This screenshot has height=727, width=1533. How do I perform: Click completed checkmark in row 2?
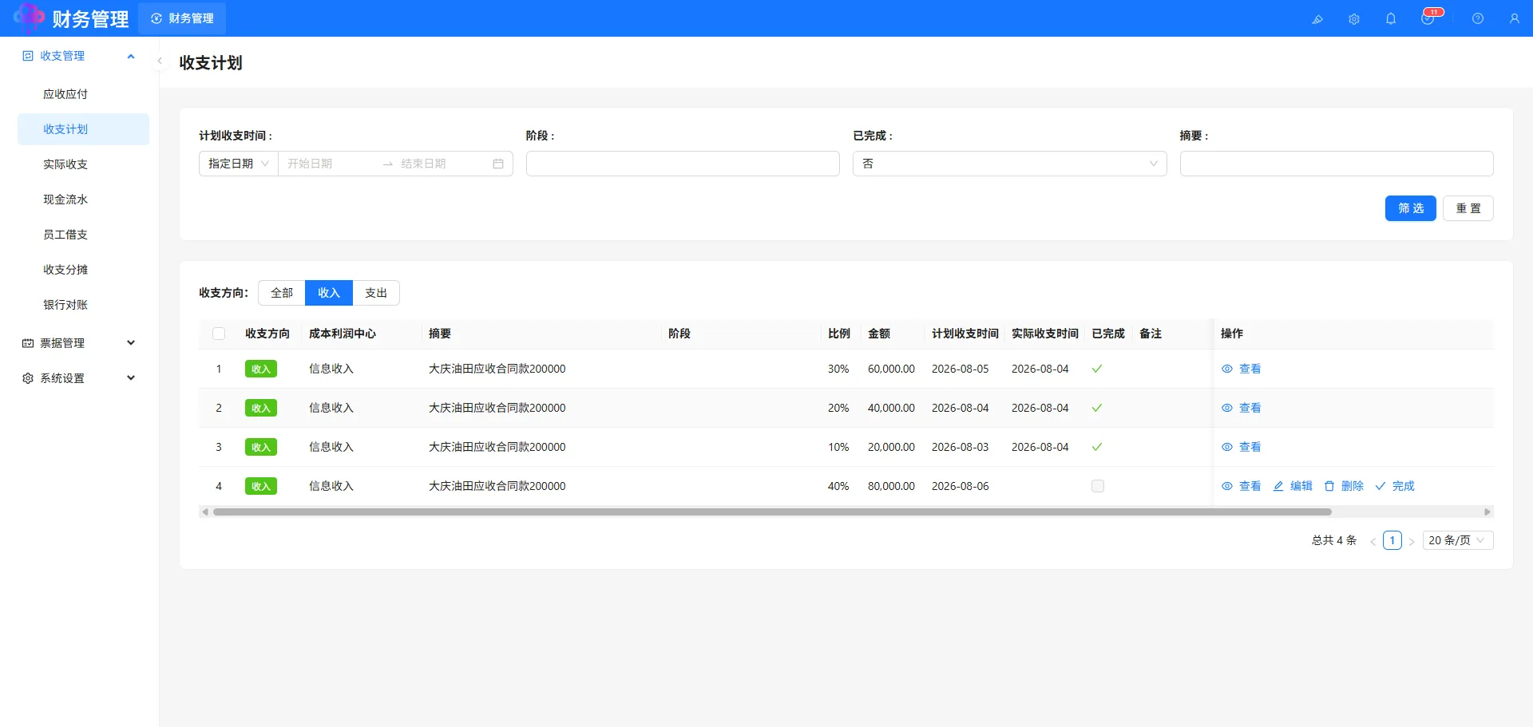coord(1097,408)
